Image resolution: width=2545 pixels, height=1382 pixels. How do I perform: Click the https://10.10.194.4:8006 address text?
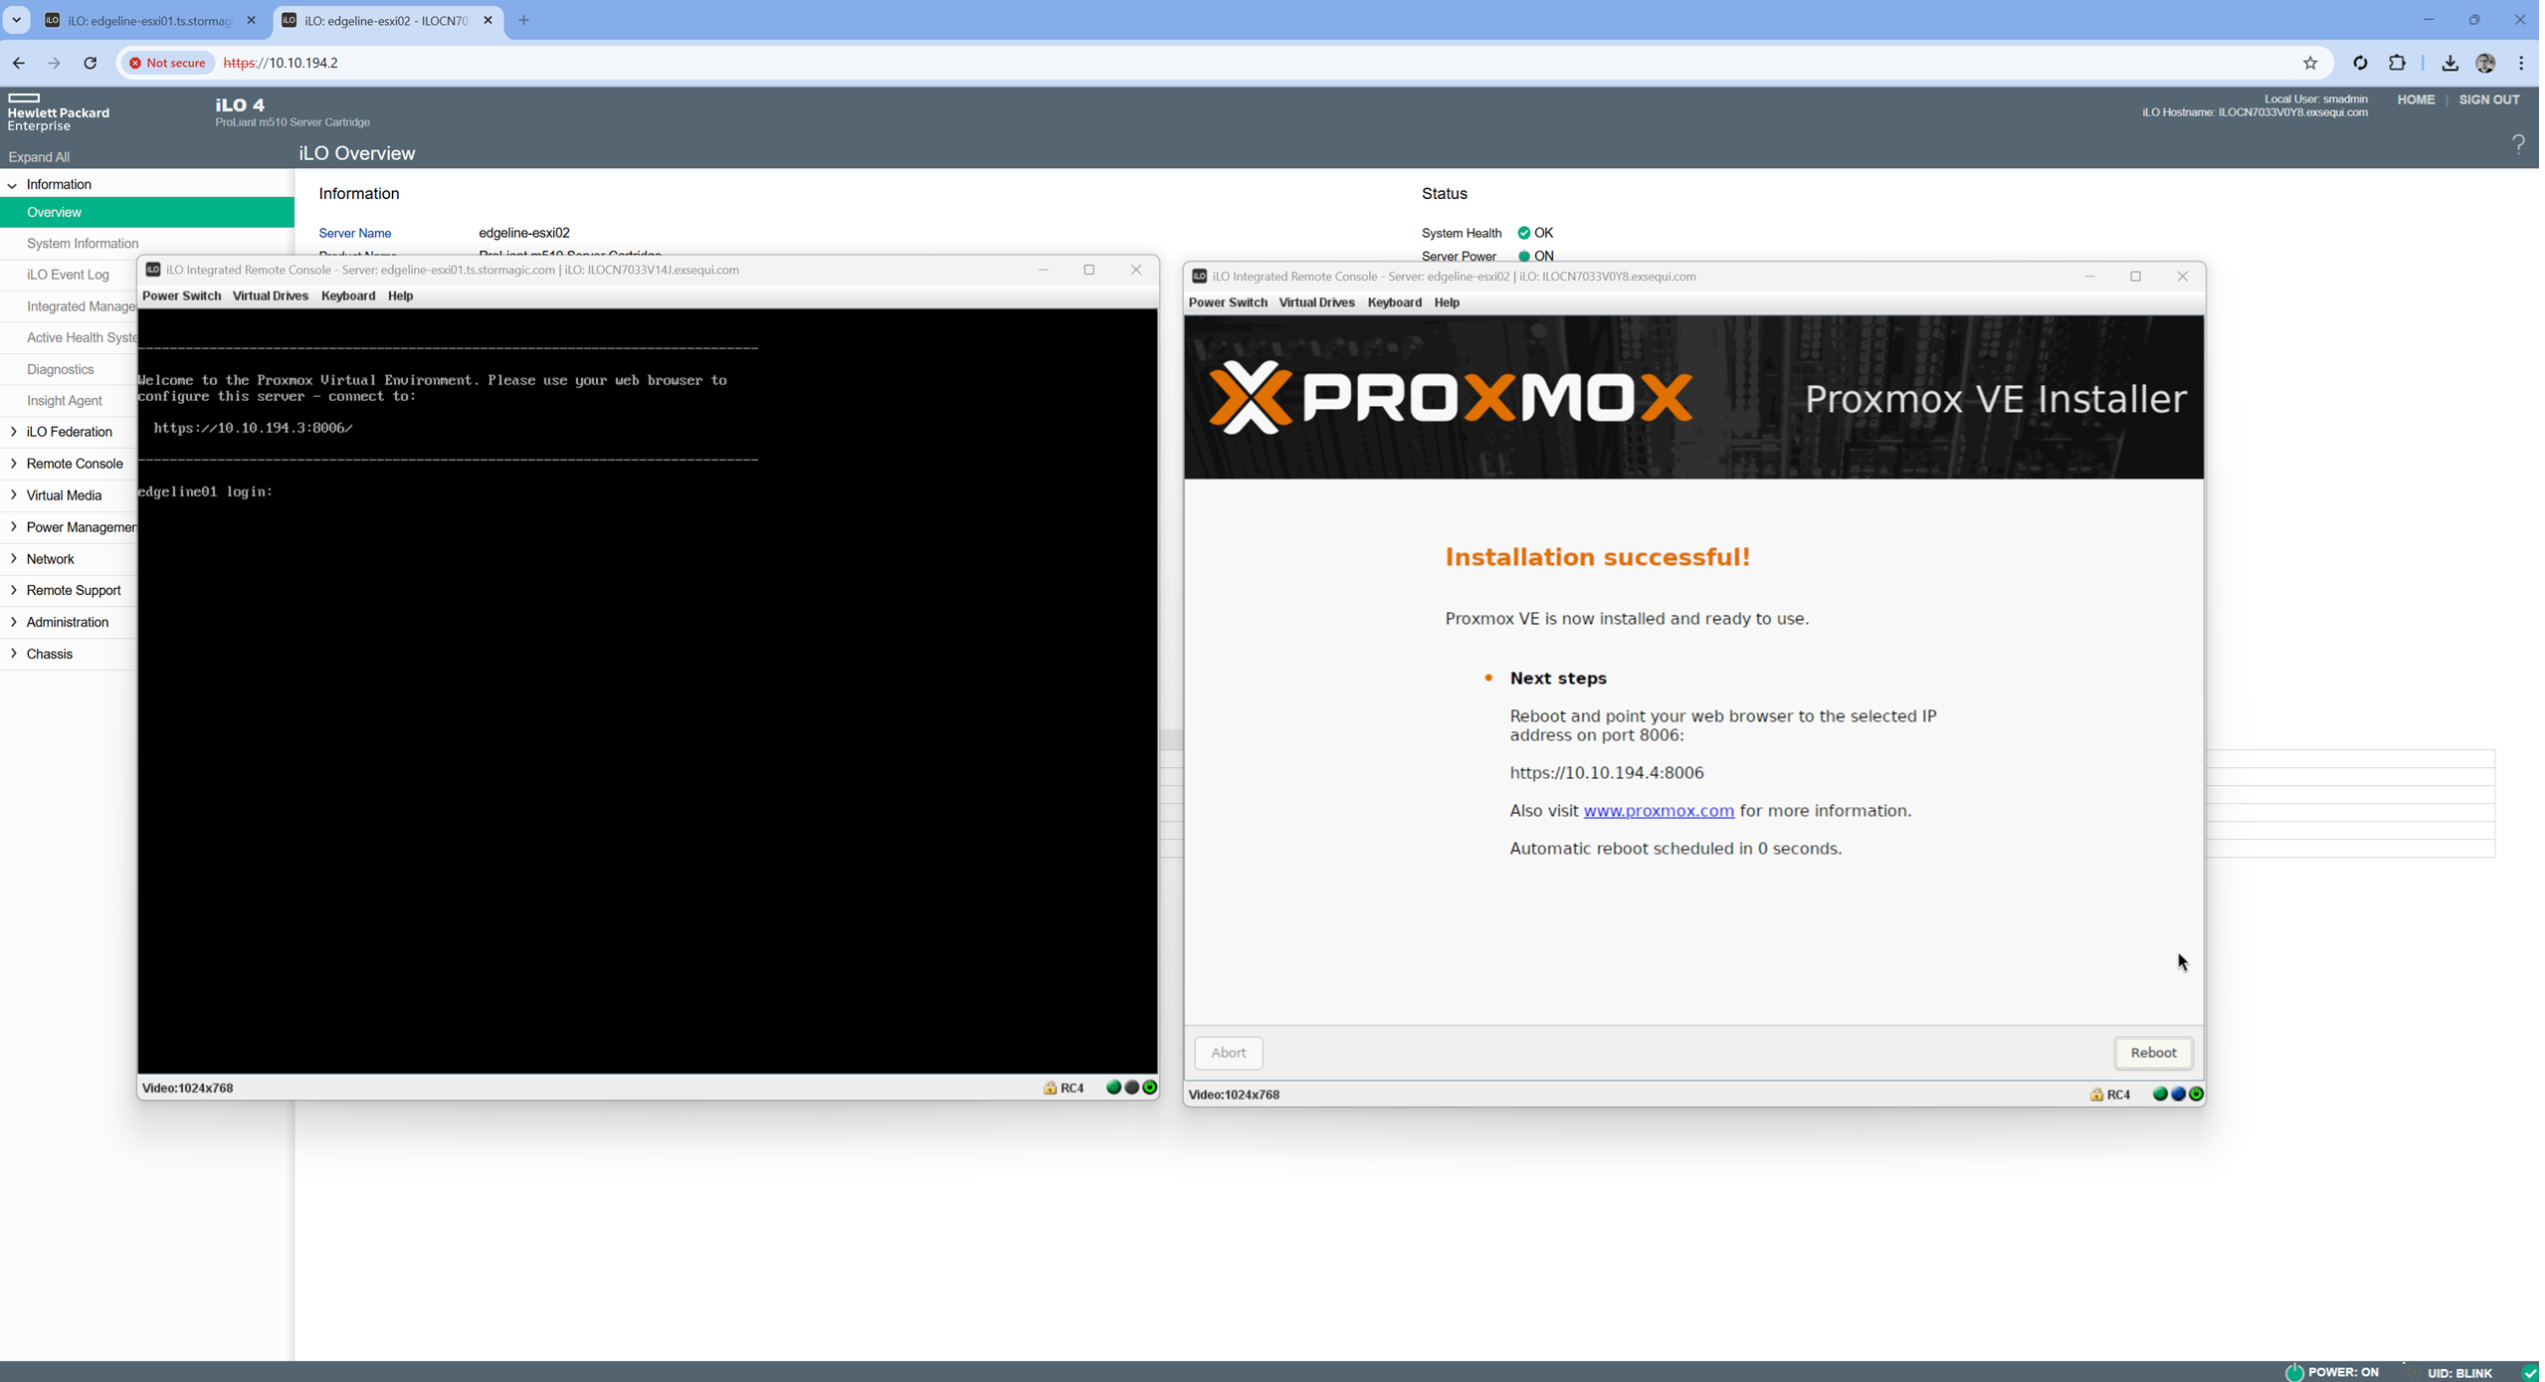click(1606, 773)
